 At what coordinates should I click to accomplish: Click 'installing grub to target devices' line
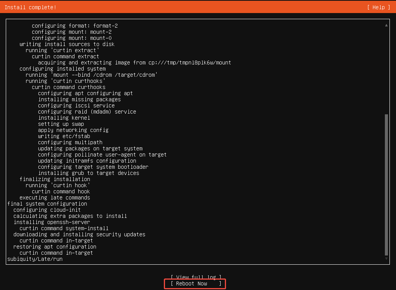pos(88,173)
